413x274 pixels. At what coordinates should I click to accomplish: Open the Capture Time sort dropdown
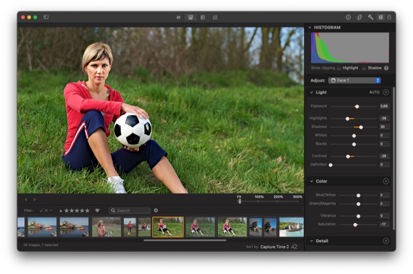point(275,247)
